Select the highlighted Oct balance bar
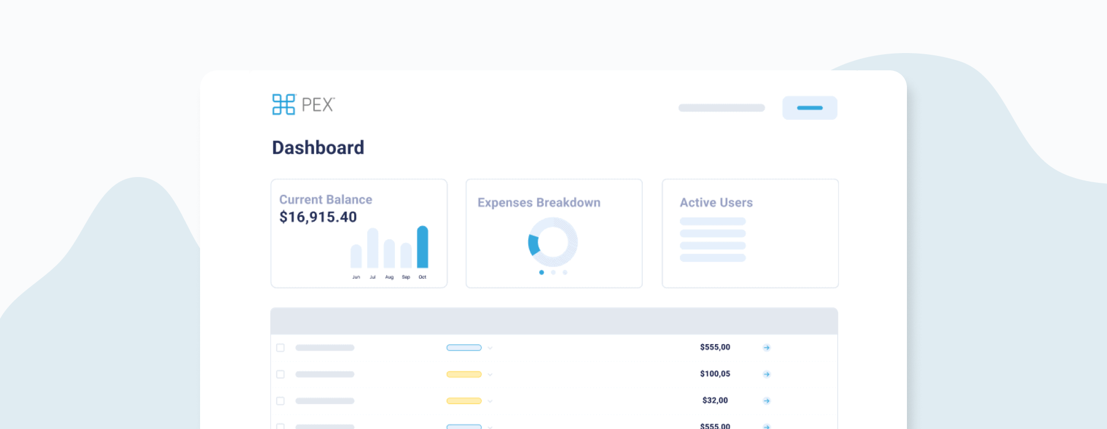 coord(423,247)
